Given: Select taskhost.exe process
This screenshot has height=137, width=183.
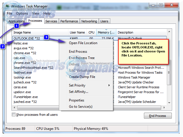Looking at the screenshot, I should point(23,73).
